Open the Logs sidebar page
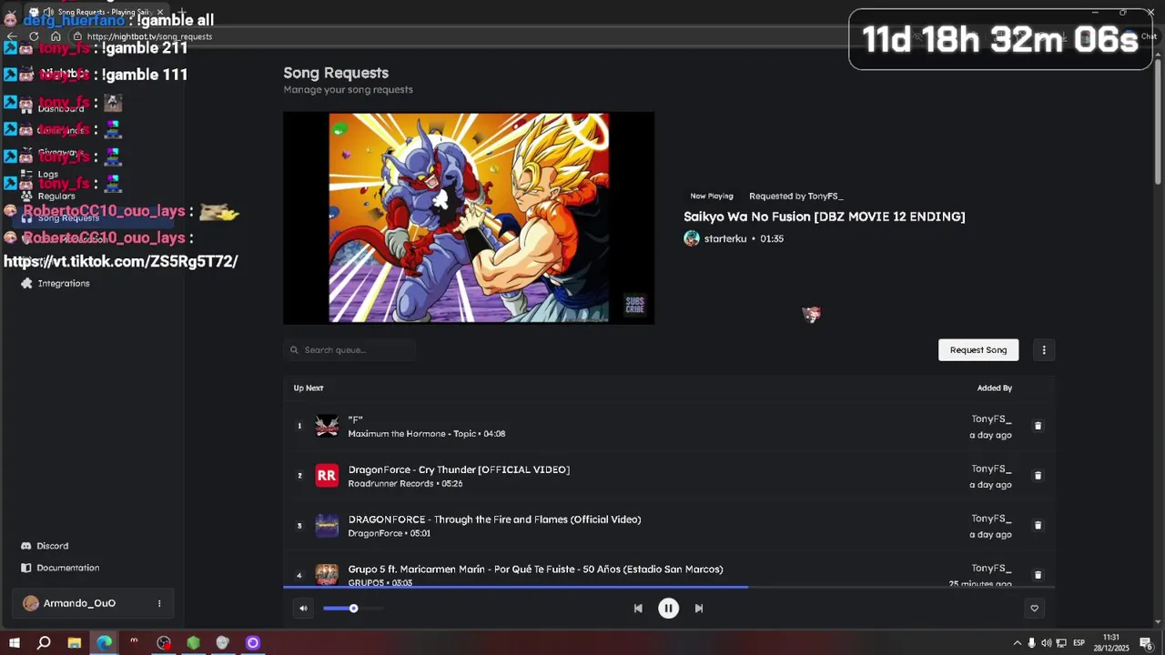Image resolution: width=1165 pixels, height=655 pixels. point(48,175)
